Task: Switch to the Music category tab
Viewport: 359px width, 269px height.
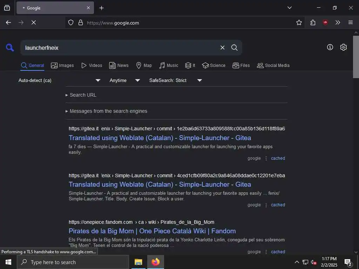Action: pos(169,65)
